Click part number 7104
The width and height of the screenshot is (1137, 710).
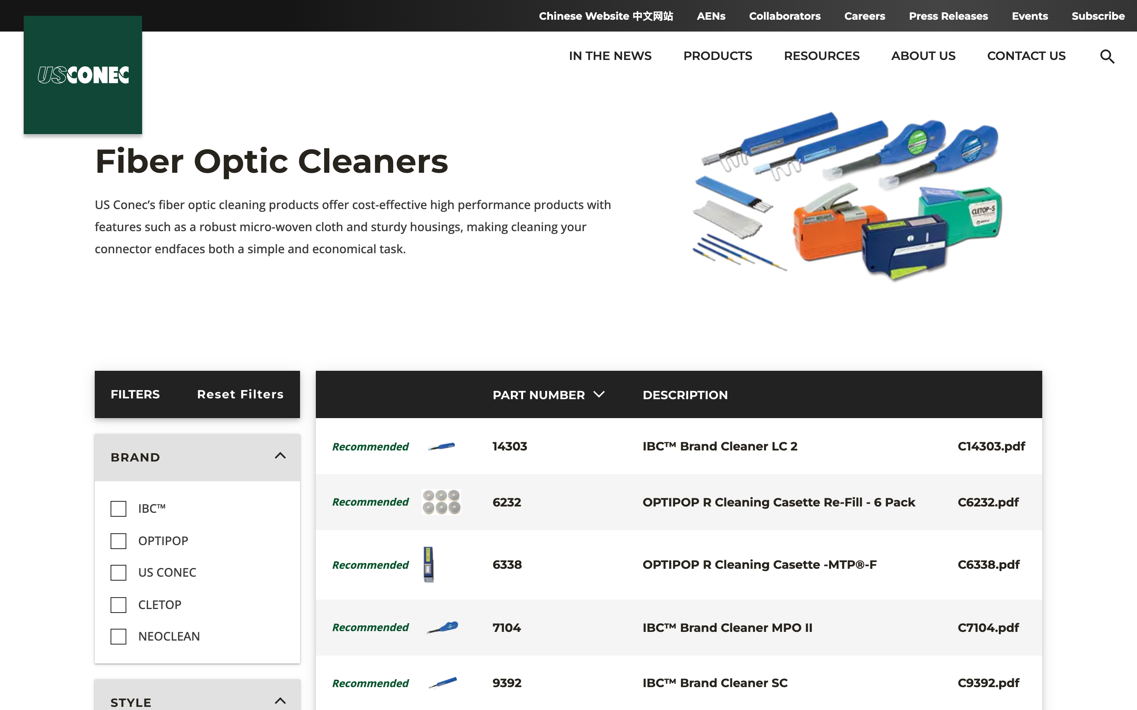tap(507, 627)
